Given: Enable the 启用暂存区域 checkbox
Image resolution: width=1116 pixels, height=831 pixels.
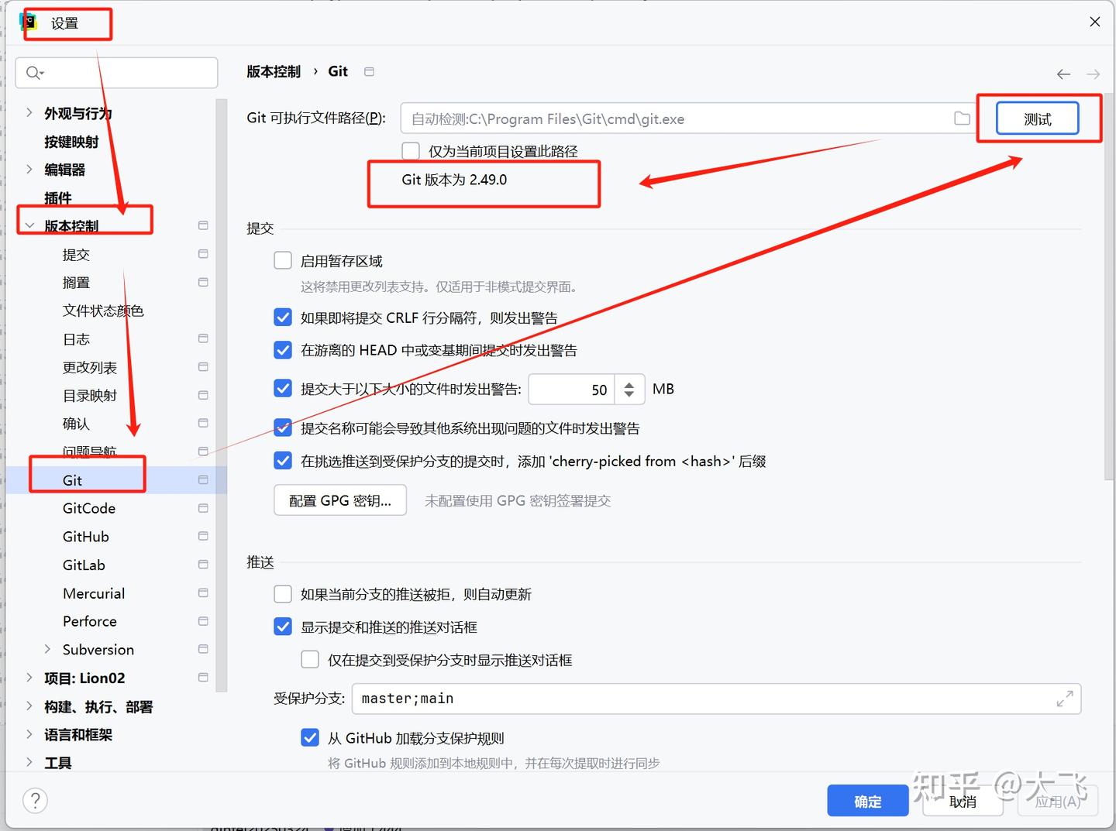Looking at the screenshot, I should (282, 260).
